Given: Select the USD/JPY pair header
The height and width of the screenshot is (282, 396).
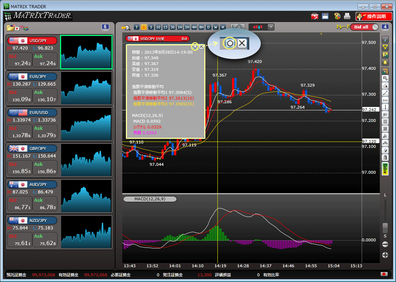Looking at the screenshot, I should [x=32, y=41].
